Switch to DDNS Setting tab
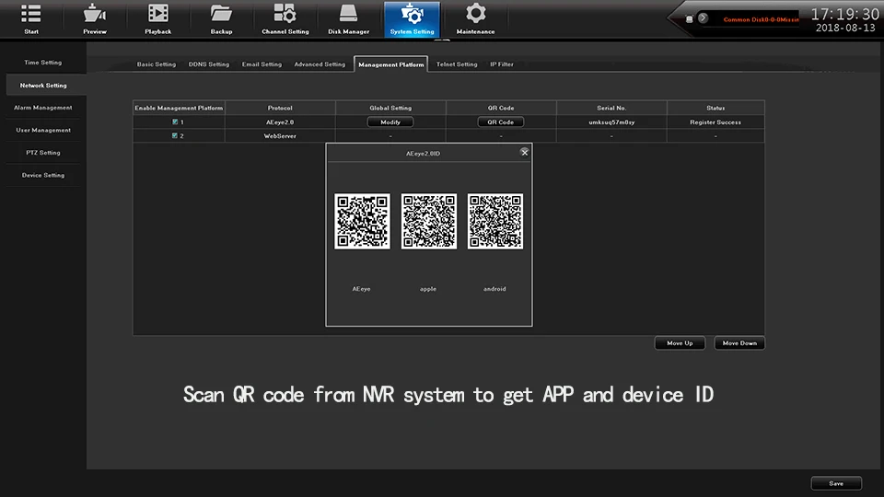 pos(209,64)
